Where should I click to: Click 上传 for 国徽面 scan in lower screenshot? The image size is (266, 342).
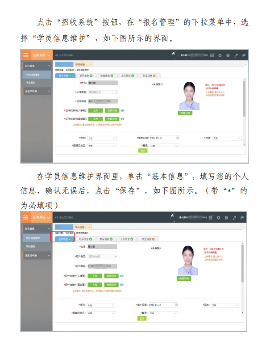click(95, 285)
